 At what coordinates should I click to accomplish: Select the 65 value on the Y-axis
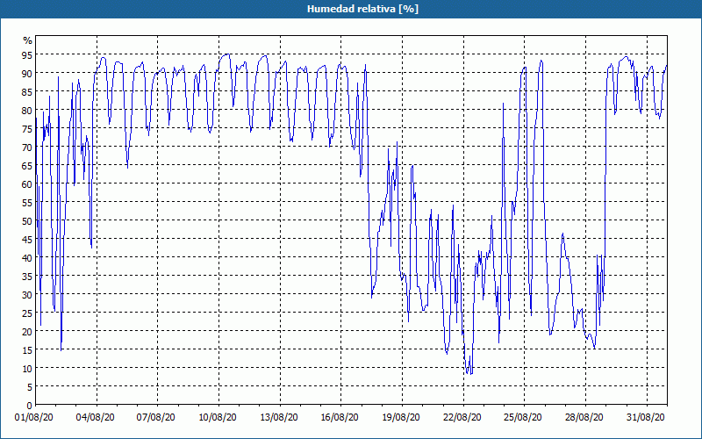[x=27, y=165]
